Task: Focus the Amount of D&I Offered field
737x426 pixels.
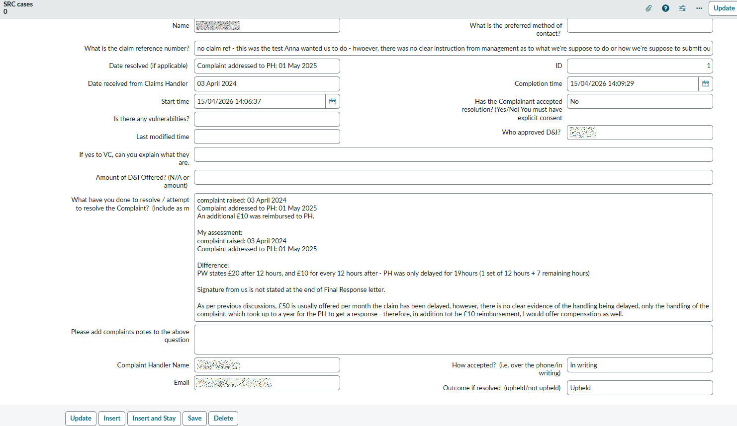Action: (454, 177)
